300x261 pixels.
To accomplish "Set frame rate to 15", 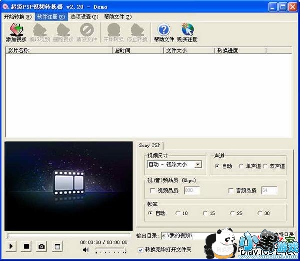I will pos(205,213).
